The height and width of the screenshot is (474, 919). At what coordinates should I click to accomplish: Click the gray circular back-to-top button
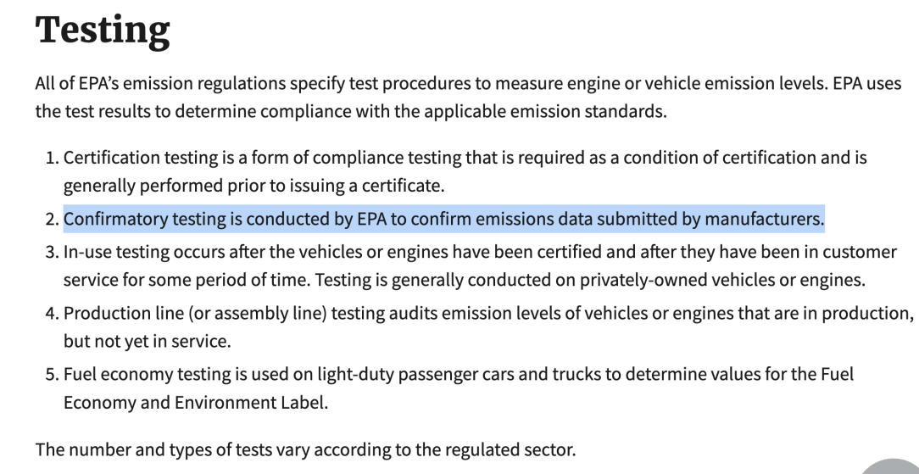point(894,467)
